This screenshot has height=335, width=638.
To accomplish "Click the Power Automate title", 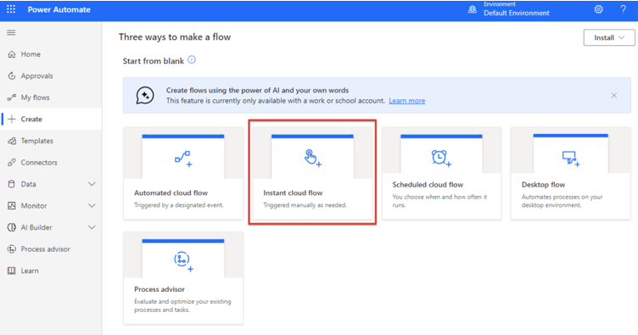I will pos(59,9).
